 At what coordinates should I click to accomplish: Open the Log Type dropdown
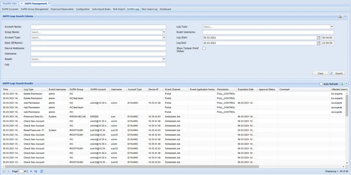(x=332, y=27)
